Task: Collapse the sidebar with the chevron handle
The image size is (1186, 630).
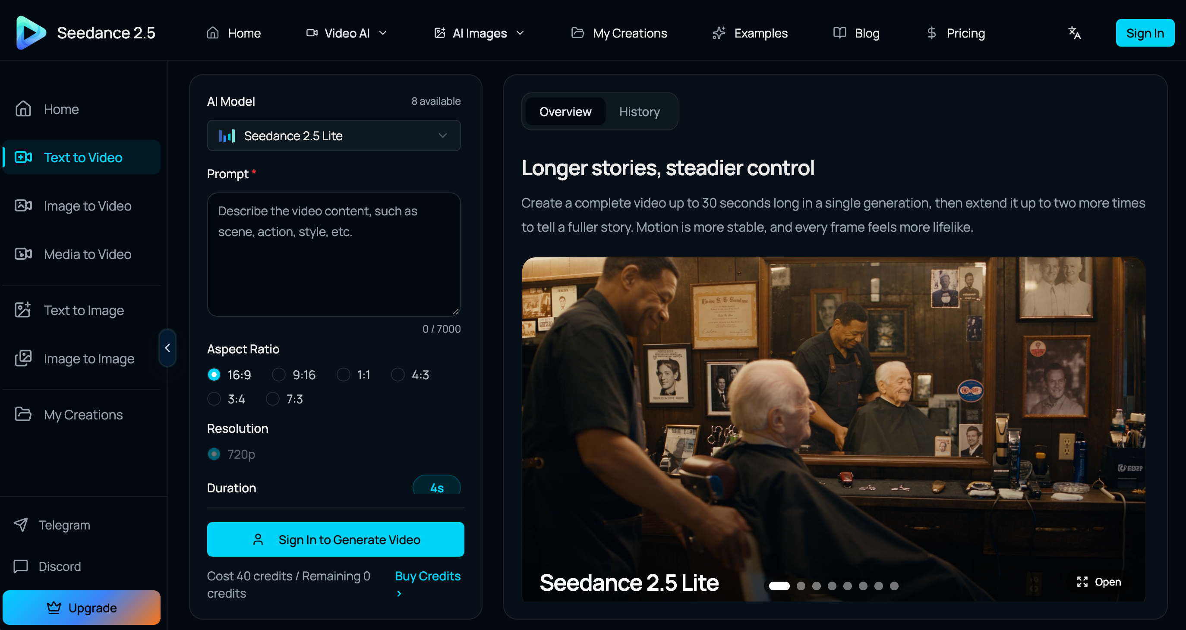Action: coord(167,347)
